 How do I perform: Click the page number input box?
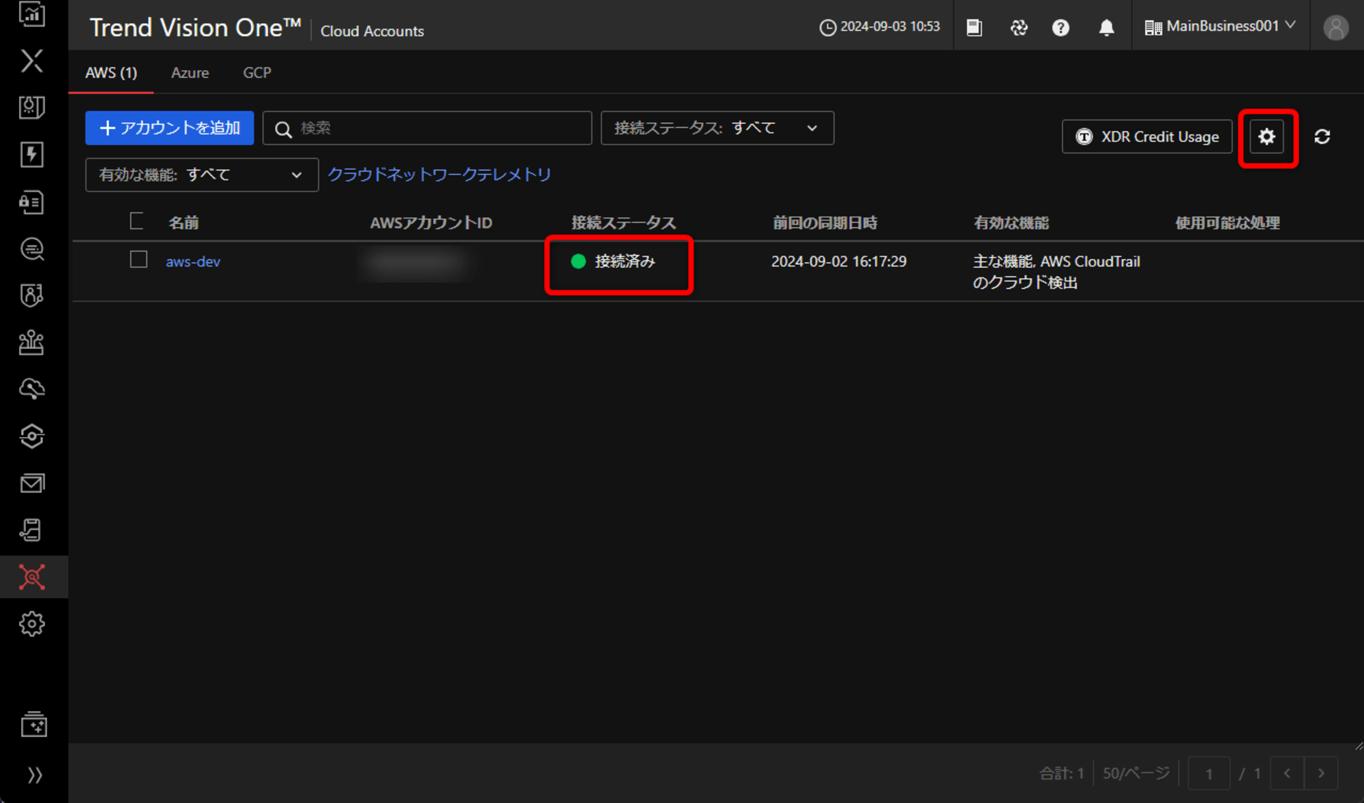click(x=1209, y=773)
